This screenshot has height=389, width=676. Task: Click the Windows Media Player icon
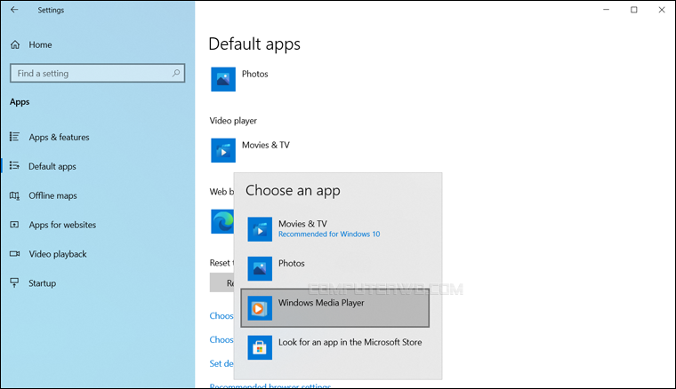point(260,308)
